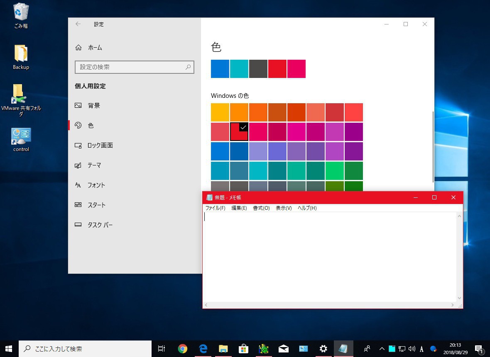Open the ヘルプ(H) menu in Notepad
The height and width of the screenshot is (357, 490).
point(307,208)
